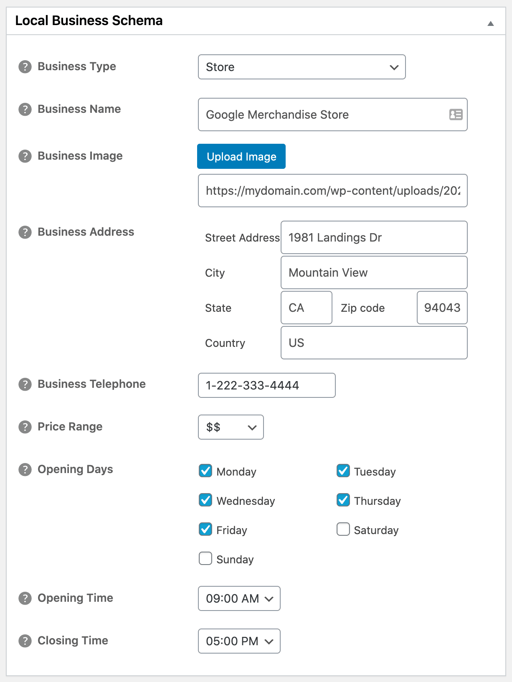The height and width of the screenshot is (682, 512).
Task: Click the Opening Days label
Action: (x=75, y=469)
